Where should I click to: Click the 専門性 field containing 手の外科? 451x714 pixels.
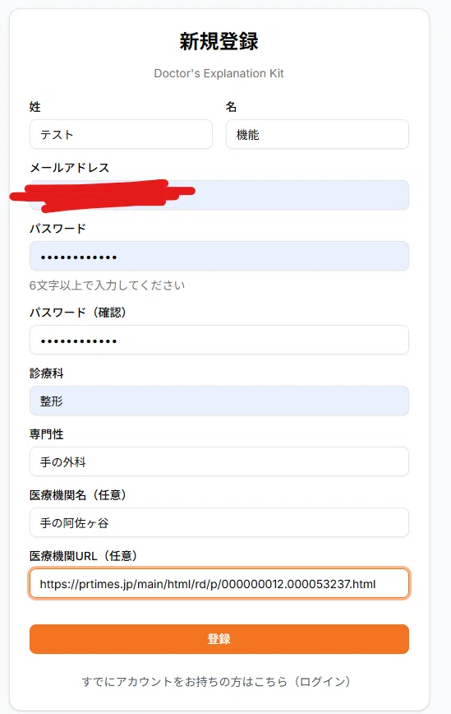219,461
